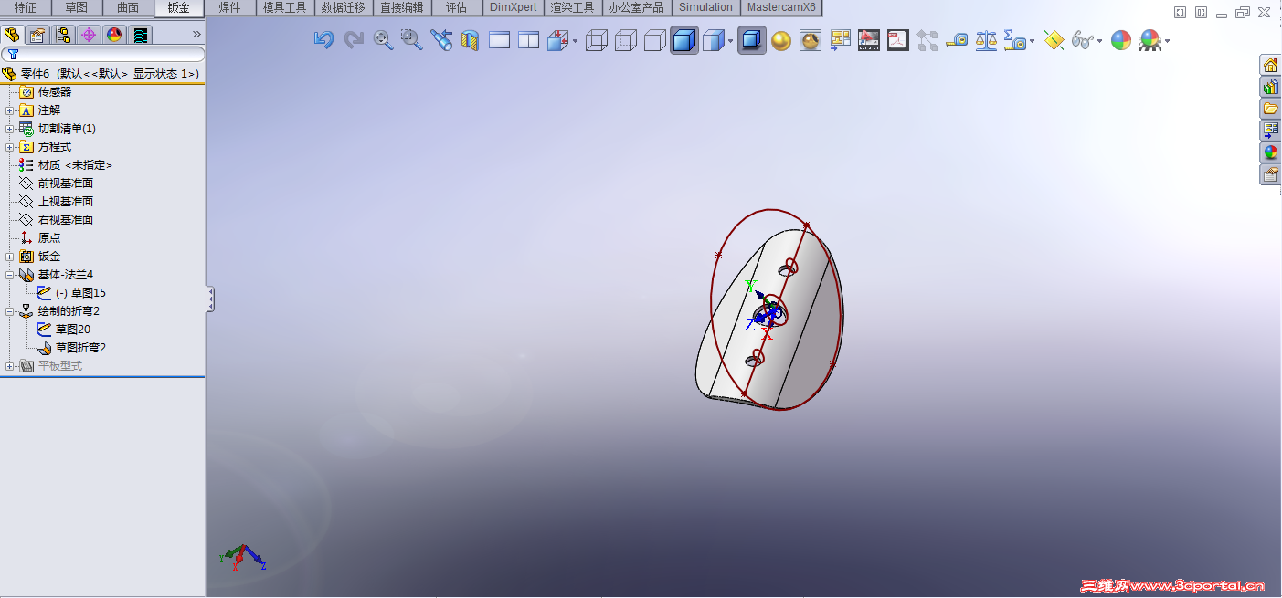Switch to ConfigurationManager panel tab
The height and width of the screenshot is (598, 1282).
point(63,35)
